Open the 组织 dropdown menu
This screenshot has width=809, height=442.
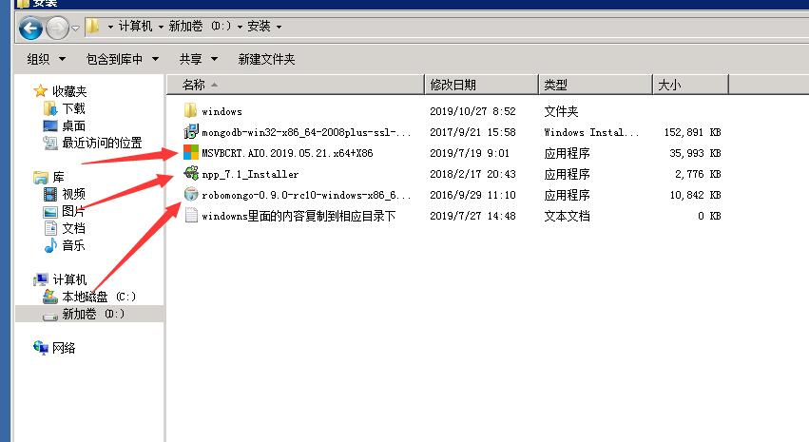click(44, 59)
